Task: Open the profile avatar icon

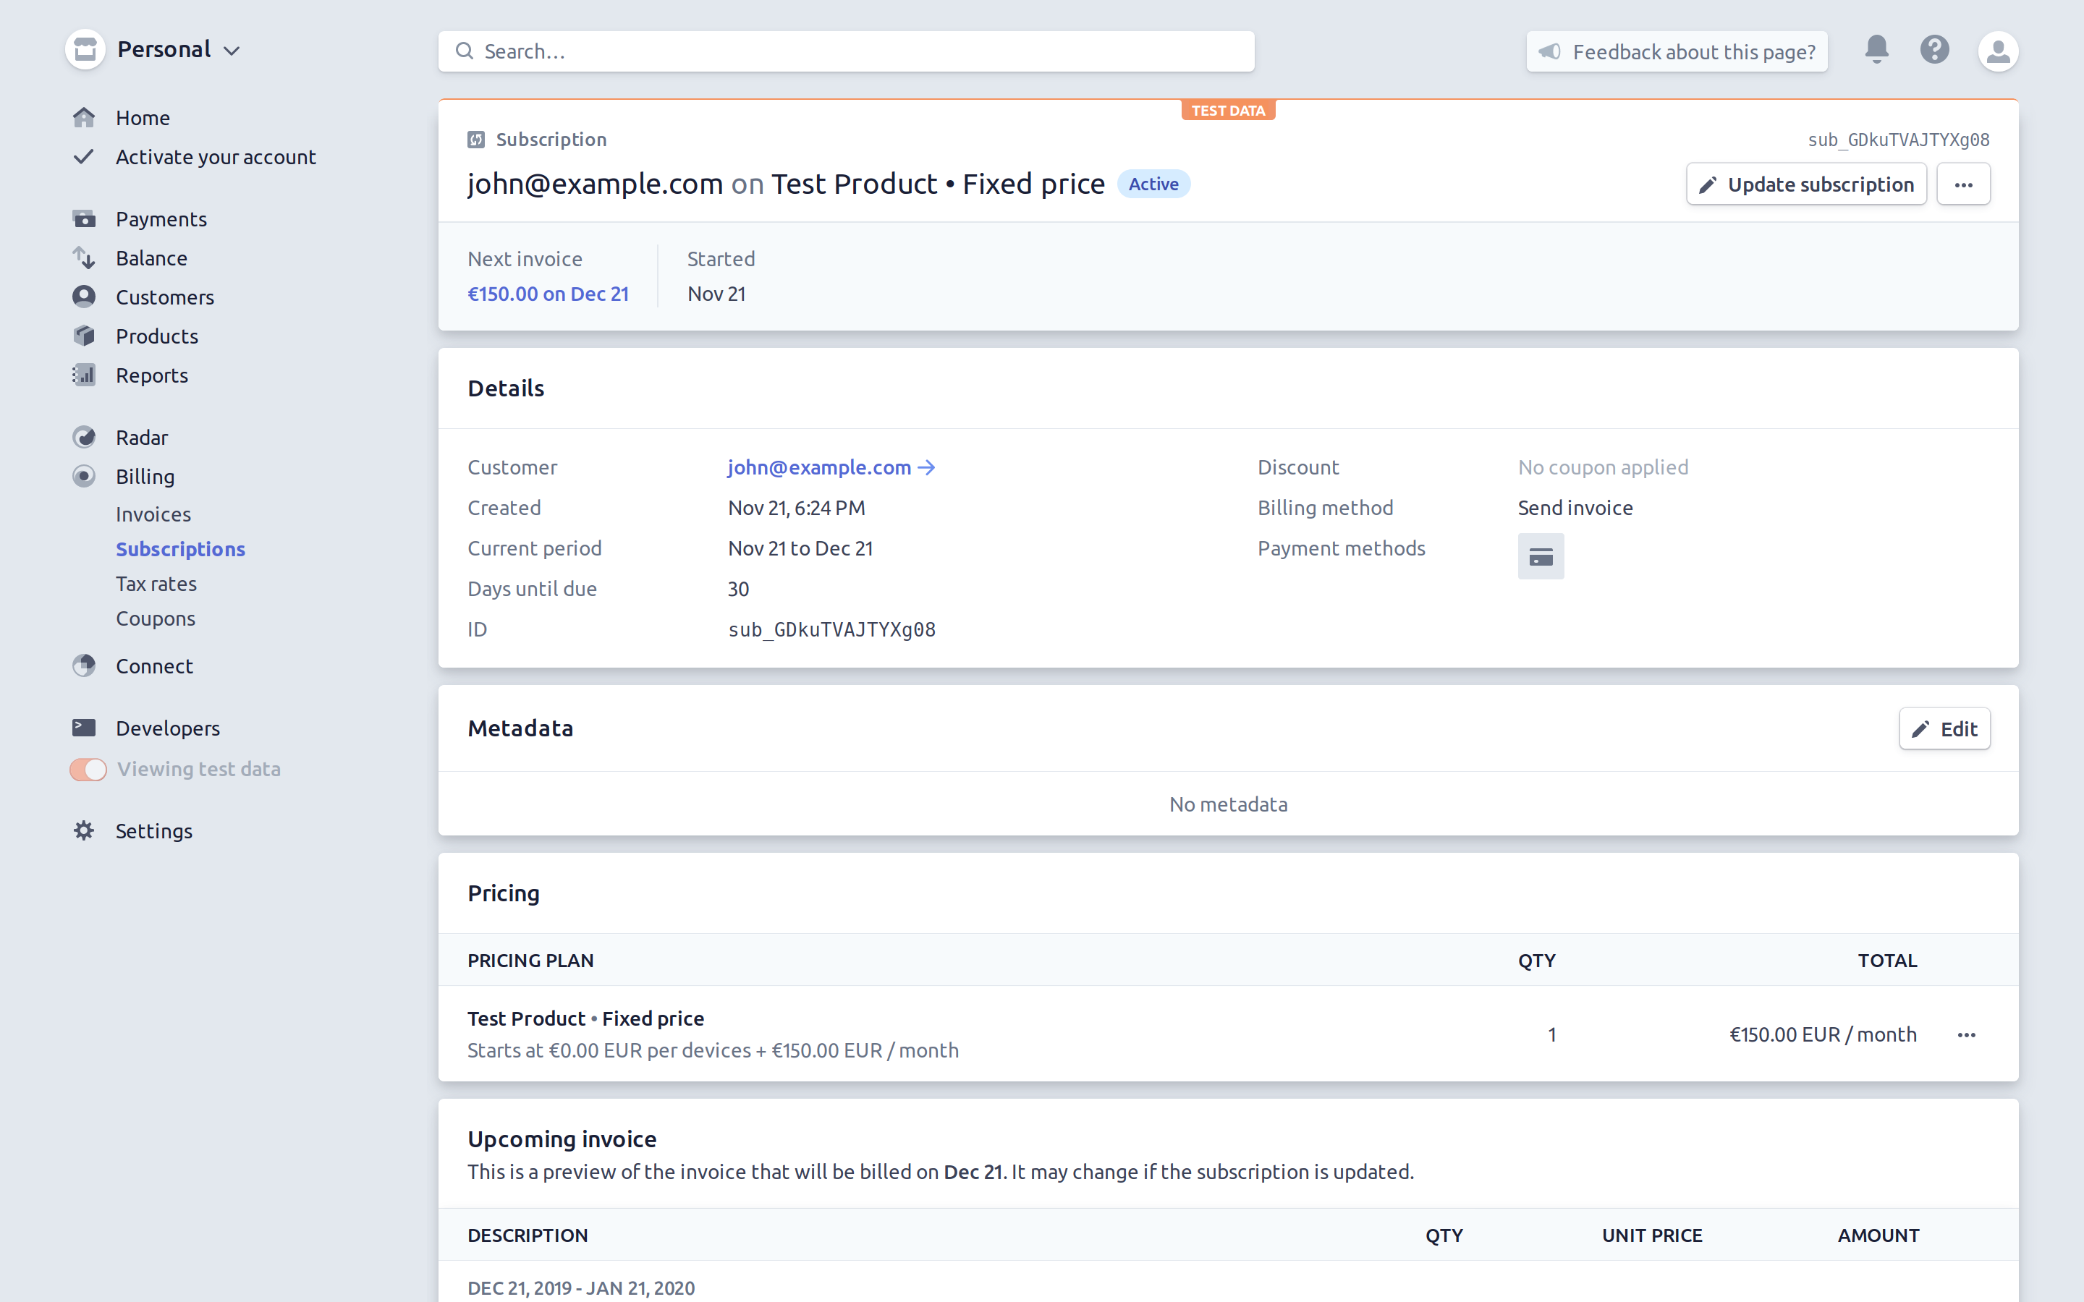Action: pos(1999,51)
